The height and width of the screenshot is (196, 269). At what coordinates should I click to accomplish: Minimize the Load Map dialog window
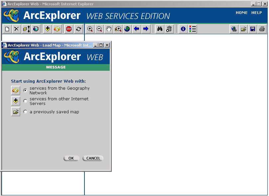click(x=95, y=45)
